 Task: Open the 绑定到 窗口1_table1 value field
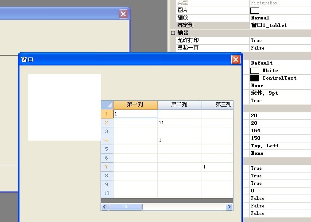(x=280, y=25)
